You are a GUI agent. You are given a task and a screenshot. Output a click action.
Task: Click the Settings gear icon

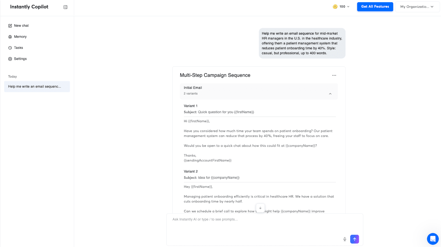point(10,59)
